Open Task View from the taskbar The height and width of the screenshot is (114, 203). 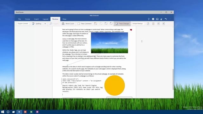point(13,112)
